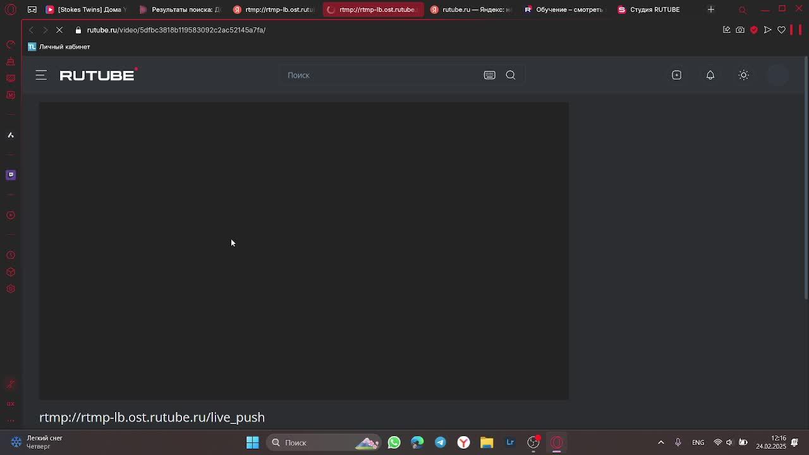
Task: Open Lightroom from the taskbar
Action: click(510, 442)
